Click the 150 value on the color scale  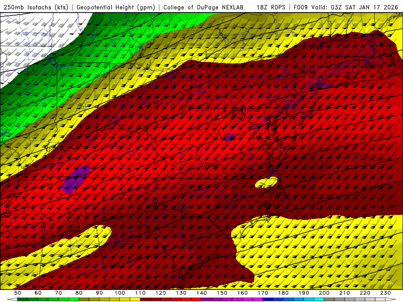click(x=222, y=293)
